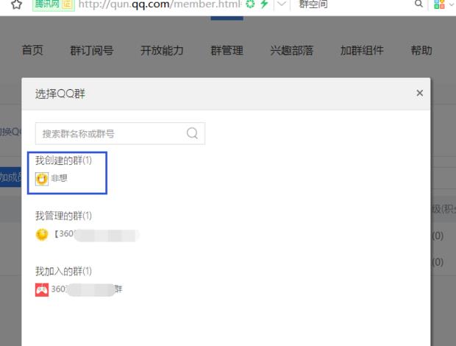Select the【360 managed group name
456x346 pixels.
pos(96,234)
